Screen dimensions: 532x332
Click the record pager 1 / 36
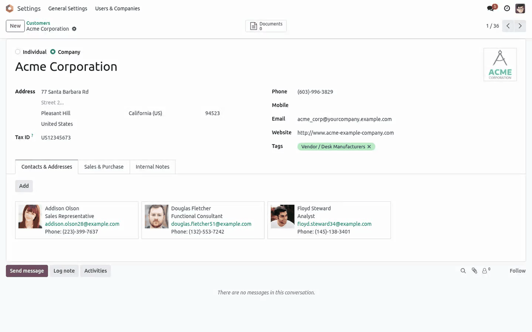492,26
